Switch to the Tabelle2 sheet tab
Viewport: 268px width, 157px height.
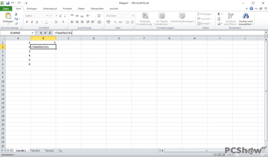tap(35, 151)
